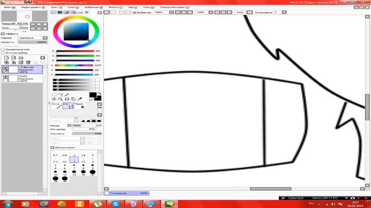
Task: Open the layer panel options button
Action: (x=42, y=58)
